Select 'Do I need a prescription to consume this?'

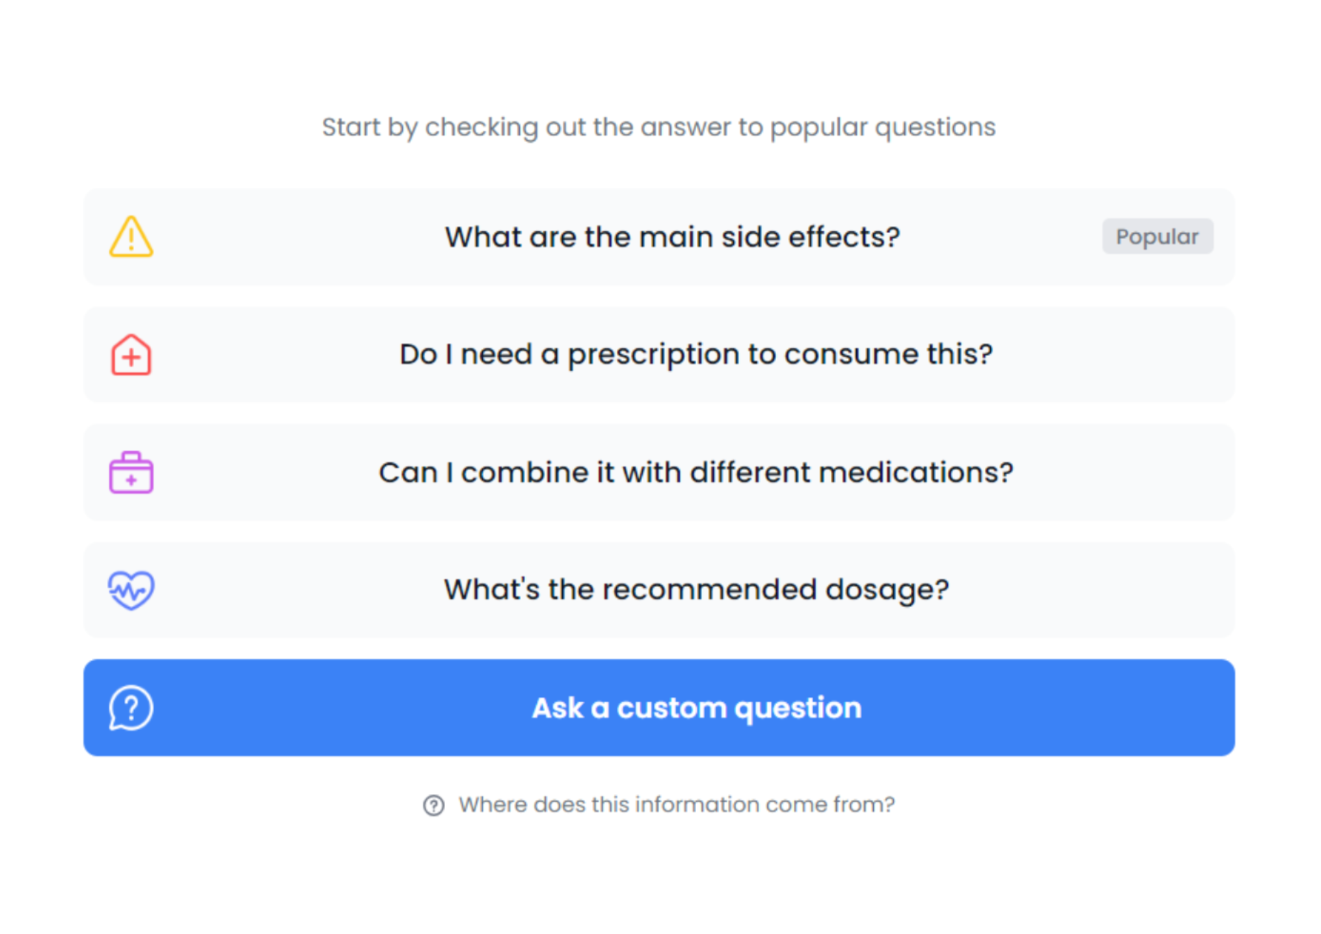click(696, 355)
